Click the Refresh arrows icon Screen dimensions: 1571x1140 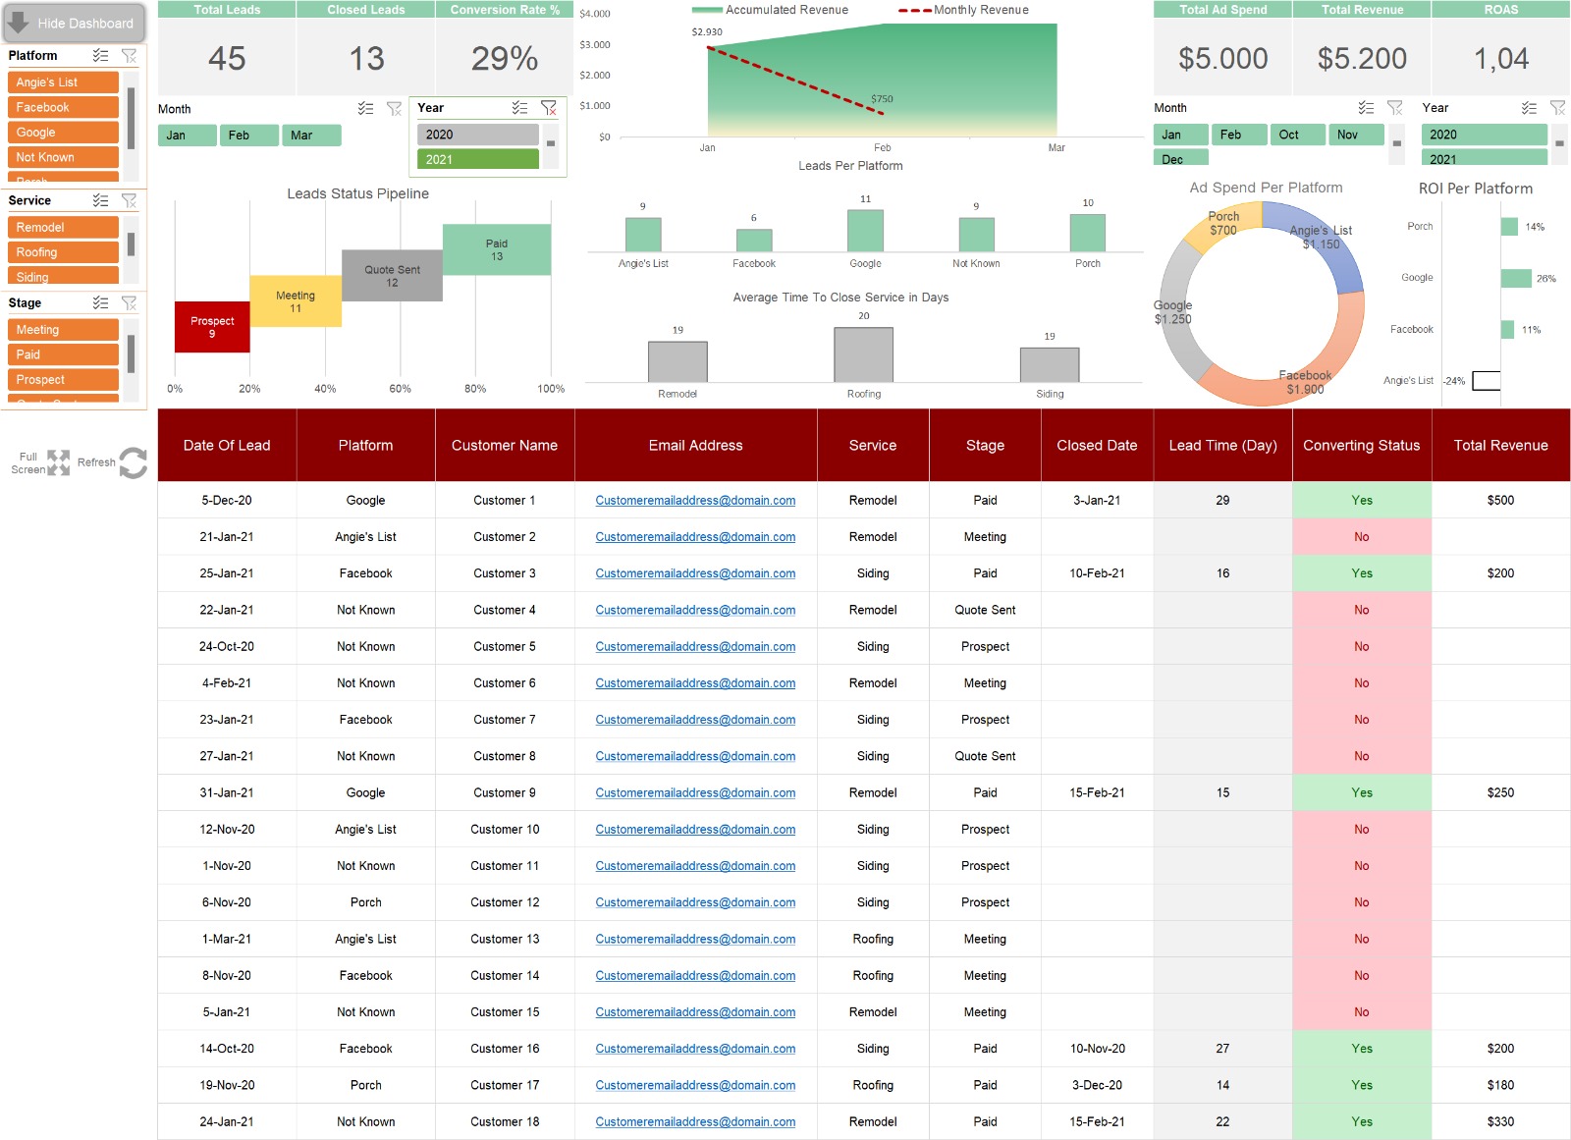(133, 462)
